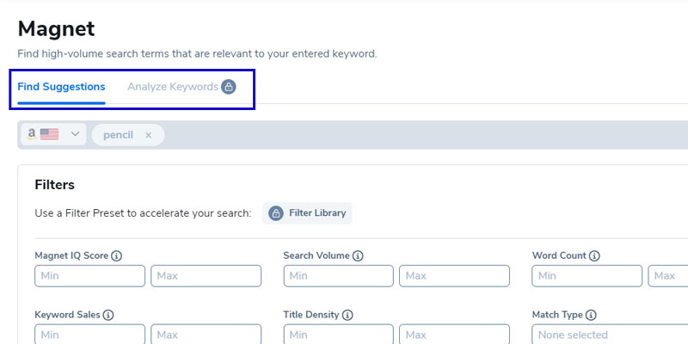Show info for Keyword Sales
The width and height of the screenshot is (688, 344).
[x=108, y=315]
